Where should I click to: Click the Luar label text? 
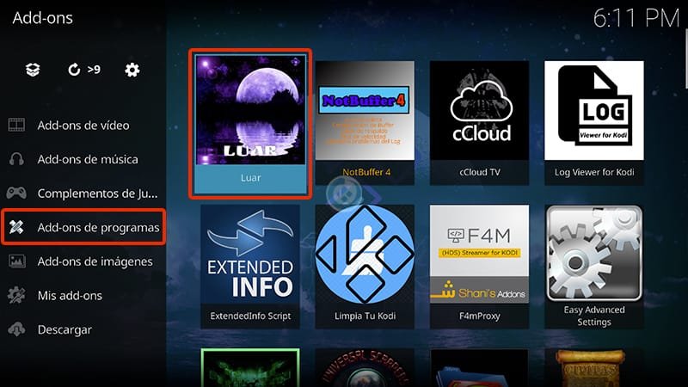point(250,178)
